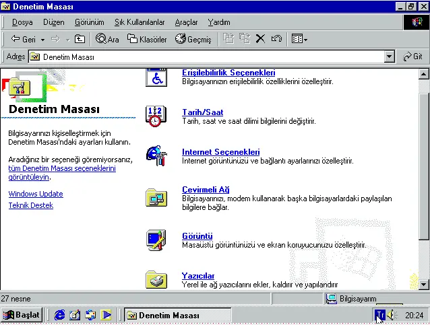Open the Windows Update link
Screen dimensions: 430x325
click(x=36, y=194)
